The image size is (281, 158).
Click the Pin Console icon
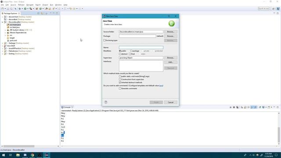tap(260, 107)
